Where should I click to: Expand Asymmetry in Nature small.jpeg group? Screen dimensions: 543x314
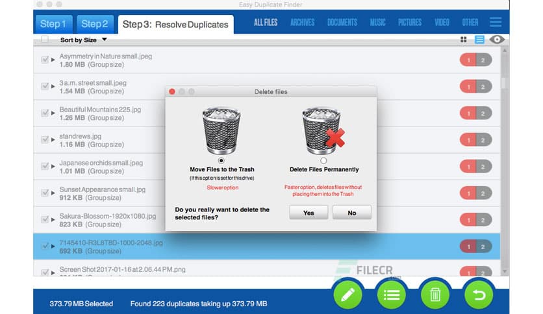[x=53, y=60]
